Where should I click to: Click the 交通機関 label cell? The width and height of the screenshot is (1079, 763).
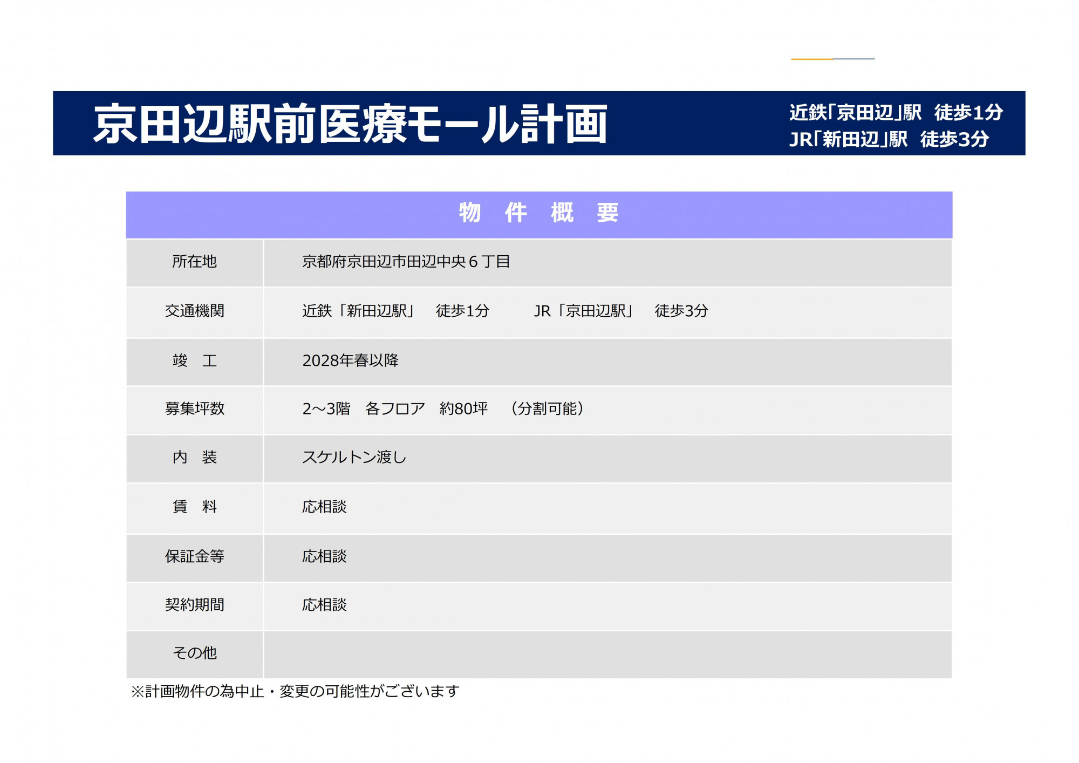194,311
